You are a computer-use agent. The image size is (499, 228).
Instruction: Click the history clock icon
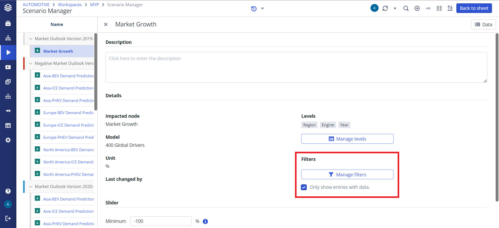coord(254,9)
